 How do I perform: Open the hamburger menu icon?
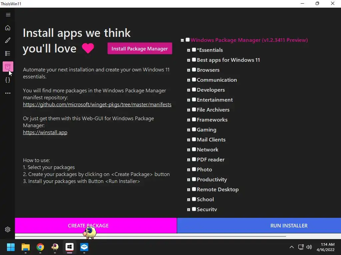(8, 15)
